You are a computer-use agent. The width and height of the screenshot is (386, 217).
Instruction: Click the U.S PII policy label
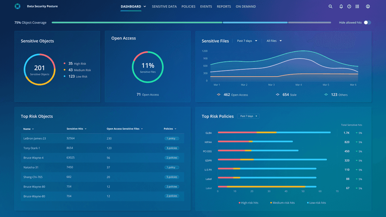pyautogui.click(x=208, y=170)
